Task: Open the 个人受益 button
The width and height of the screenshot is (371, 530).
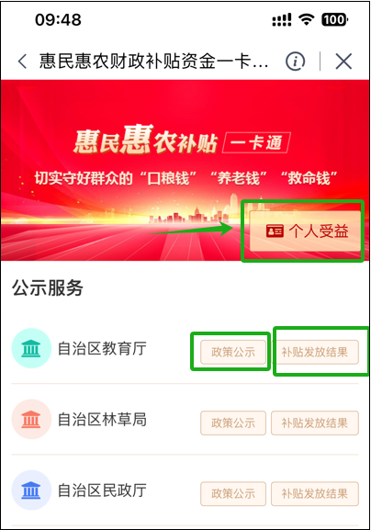Action: tap(305, 231)
